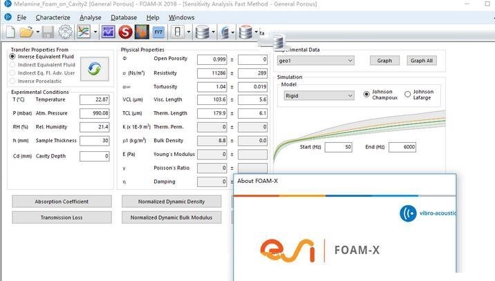
Task: Choose Johnson Lafarge model radio button
Action: pyautogui.click(x=408, y=95)
